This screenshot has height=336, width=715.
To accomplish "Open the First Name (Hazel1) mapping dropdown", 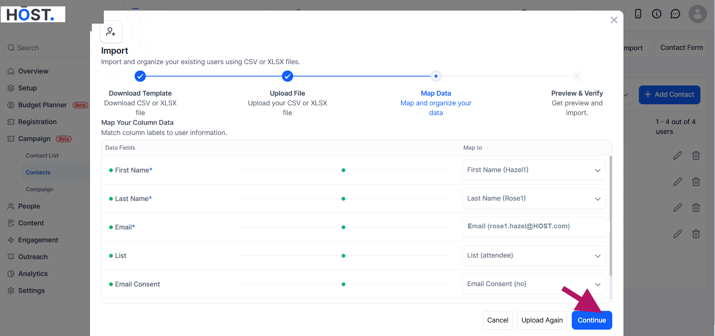I will point(534,170).
